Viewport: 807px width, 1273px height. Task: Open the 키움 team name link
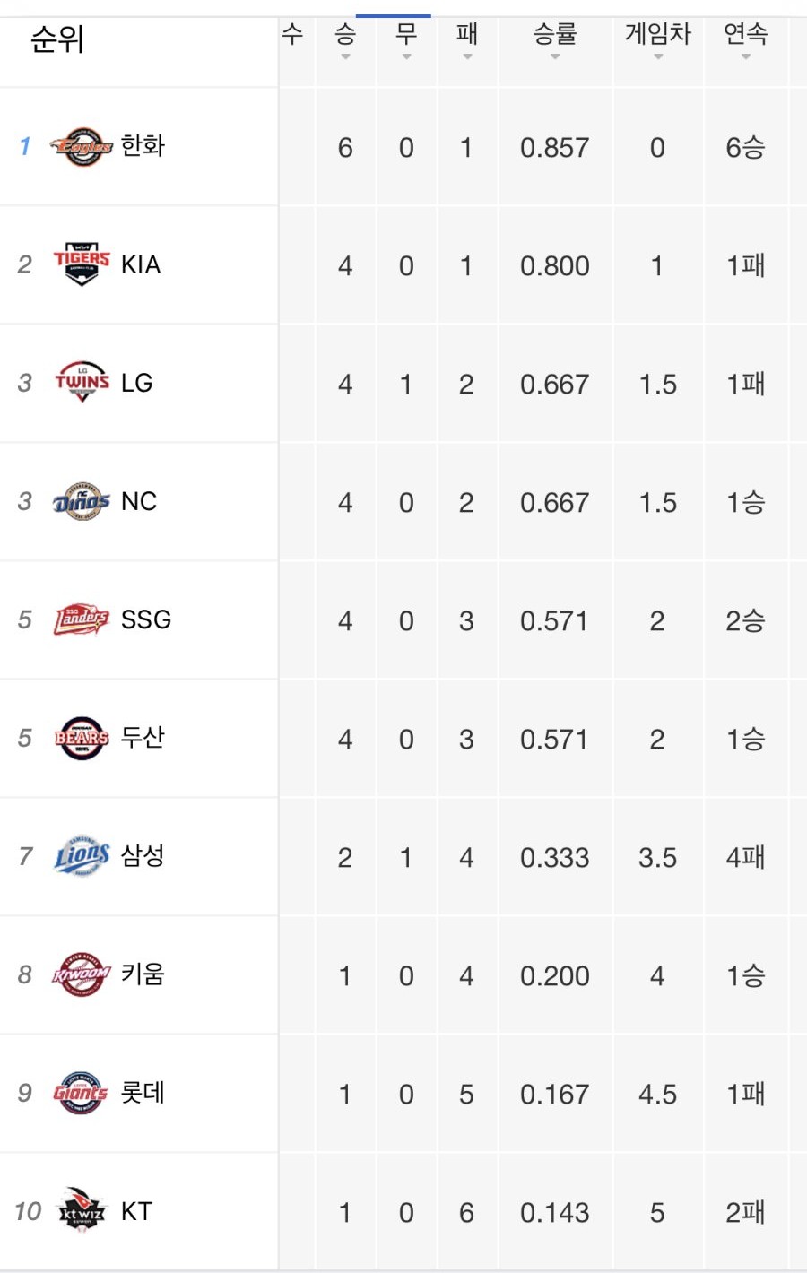pyautogui.click(x=143, y=974)
